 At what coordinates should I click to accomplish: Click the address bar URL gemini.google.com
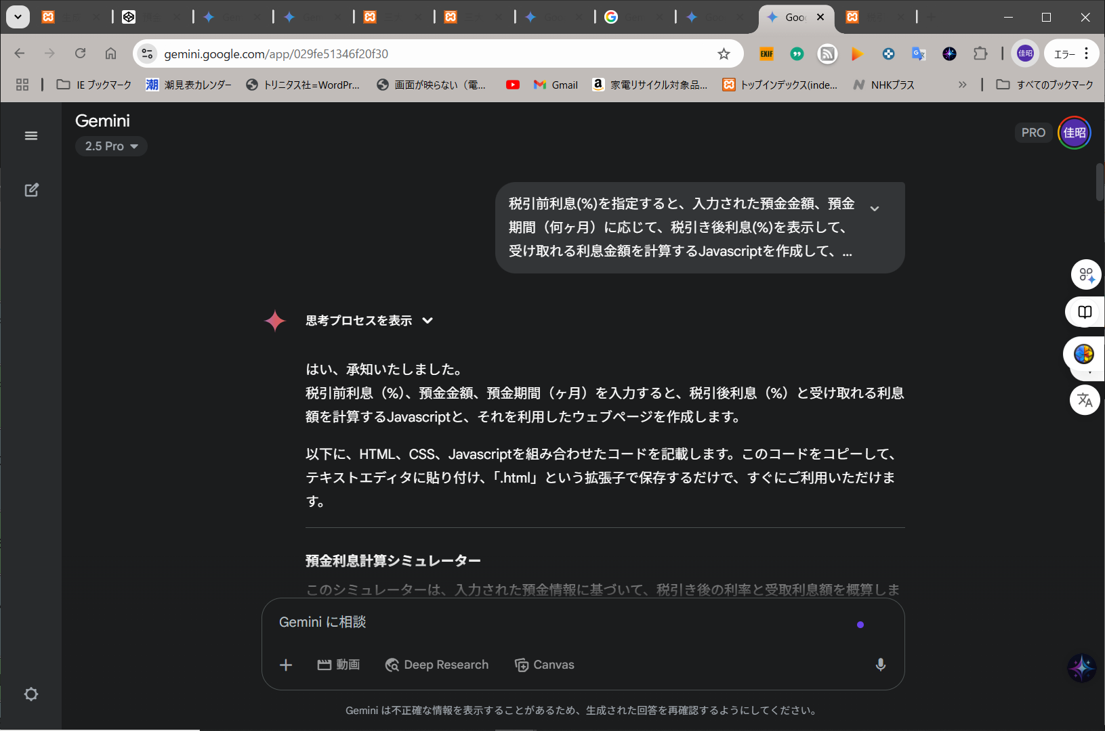(x=276, y=53)
